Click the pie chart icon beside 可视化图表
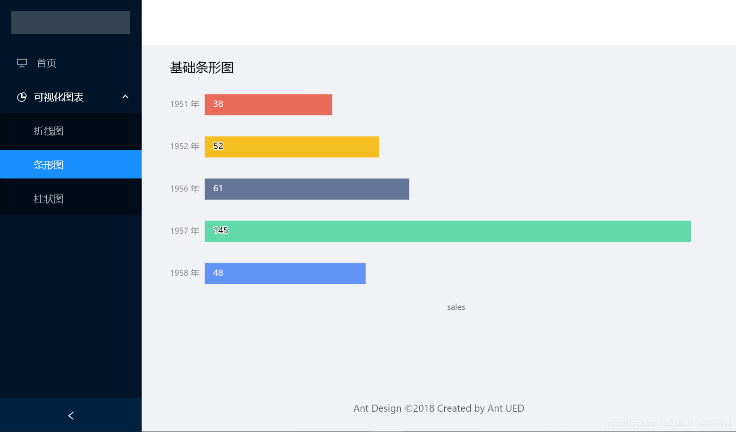This screenshot has height=432, width=736. (x=22, y=97)
